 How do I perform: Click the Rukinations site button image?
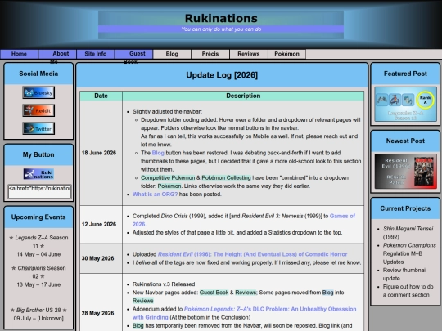[x=38, y=174]
